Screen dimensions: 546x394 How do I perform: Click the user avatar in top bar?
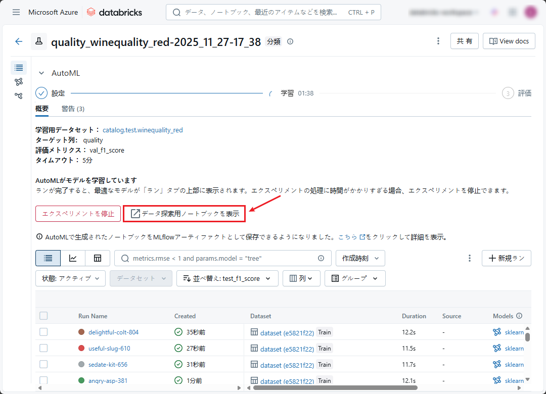pos(530,12)
